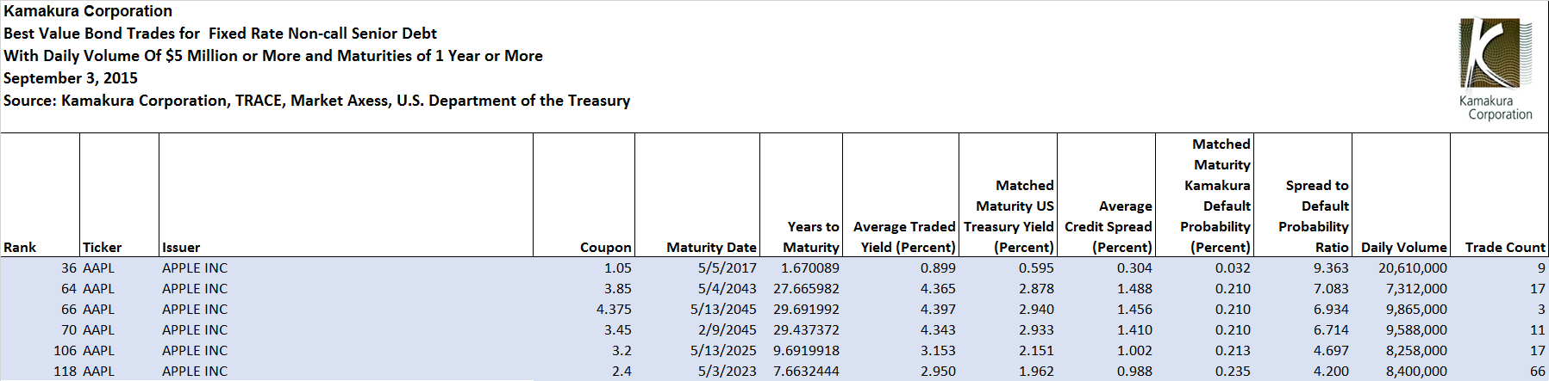Select the Years to Maturity header
The height and width of the screenshot is (381, 1549).
click(812, 237)
